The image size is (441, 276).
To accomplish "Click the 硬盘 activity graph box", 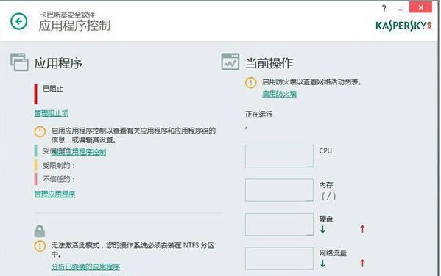I will pyautogui.click(x=279, y=224).
